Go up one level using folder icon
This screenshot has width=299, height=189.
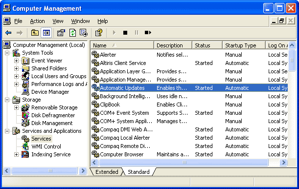(x=35, y=33)
